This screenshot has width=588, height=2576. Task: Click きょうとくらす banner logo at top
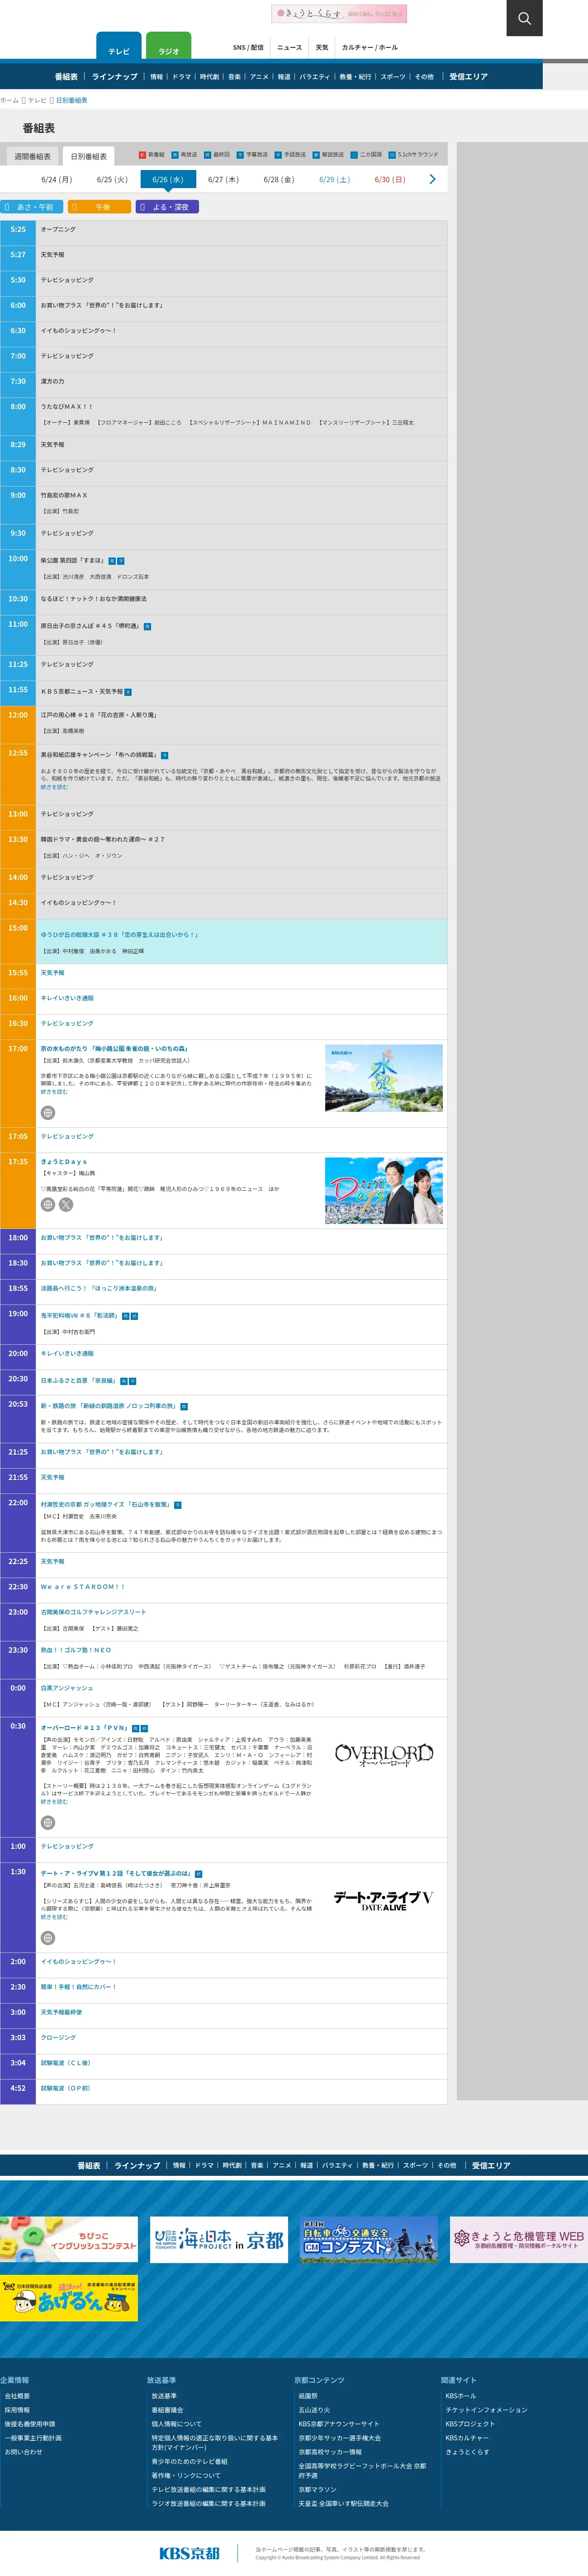pyautogui.click(x=339, y=14)
